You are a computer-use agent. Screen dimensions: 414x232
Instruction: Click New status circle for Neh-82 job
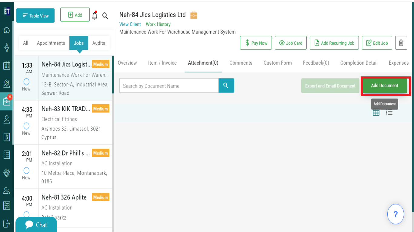click(26, 170)
